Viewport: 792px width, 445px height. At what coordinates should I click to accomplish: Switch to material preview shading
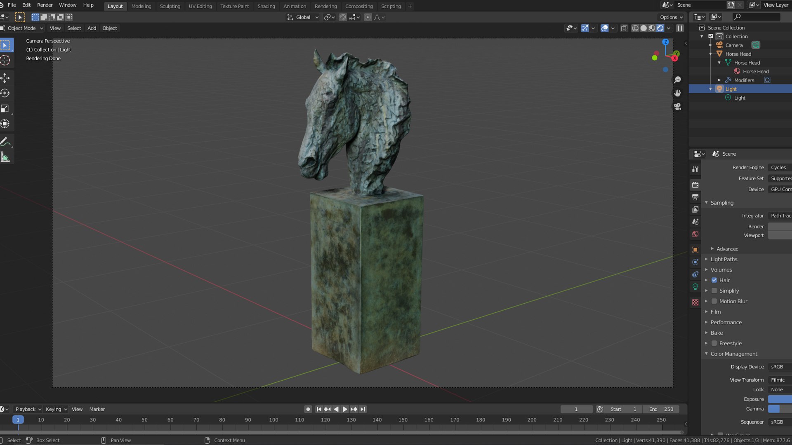652,28
